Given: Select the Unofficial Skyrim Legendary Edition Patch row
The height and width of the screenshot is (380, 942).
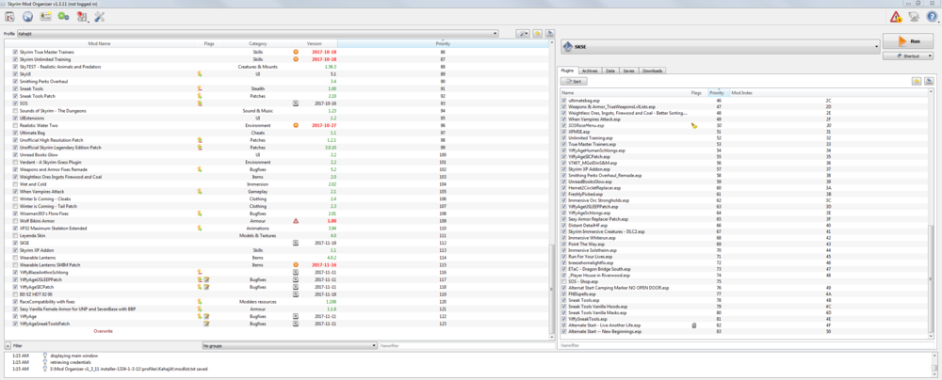Looking at the screenshot, I should coord(276,148).
